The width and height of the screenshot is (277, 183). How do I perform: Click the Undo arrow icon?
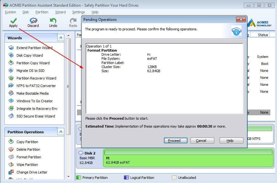[x=53, y=21]
